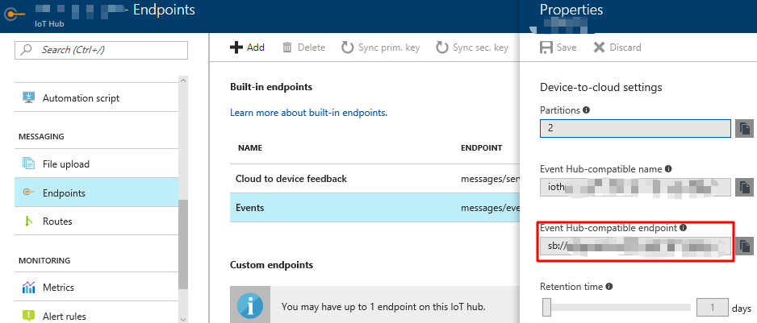Image resolution: width=757 pixels, height=323 pixels.
Task: Click the sidebar scroll up arrow
Action: (182, 81)
